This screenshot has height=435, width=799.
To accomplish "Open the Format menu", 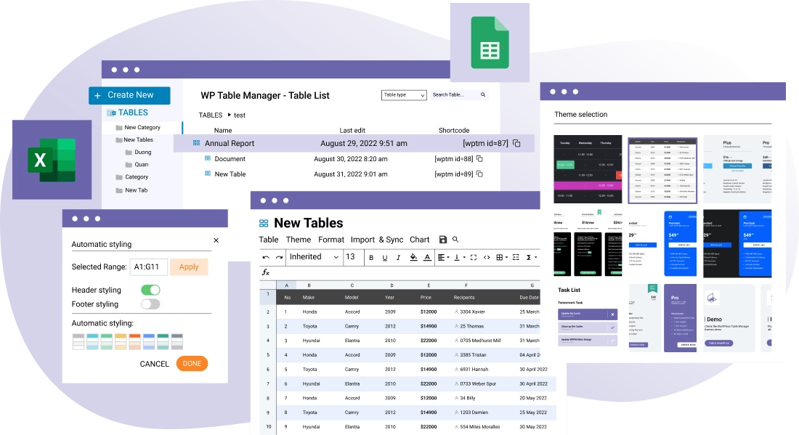I will [x=331, y=240].
